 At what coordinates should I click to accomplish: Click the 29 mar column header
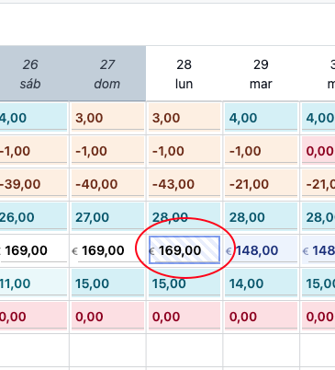261,74
